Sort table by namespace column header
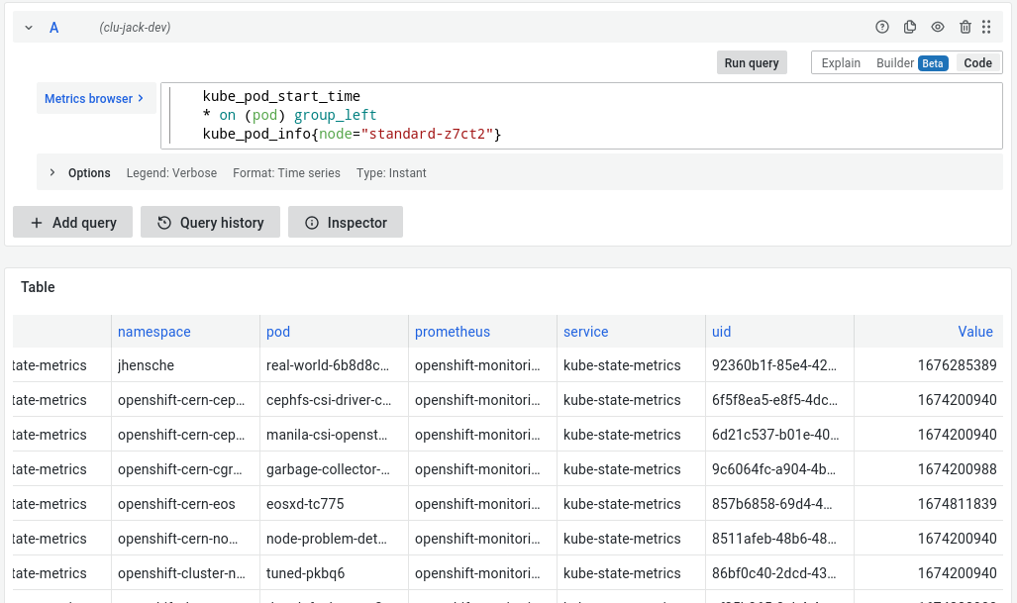The image size is (1017, 603). point(153,332)
